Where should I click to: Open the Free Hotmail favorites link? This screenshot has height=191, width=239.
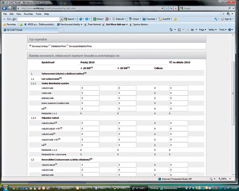95,24
